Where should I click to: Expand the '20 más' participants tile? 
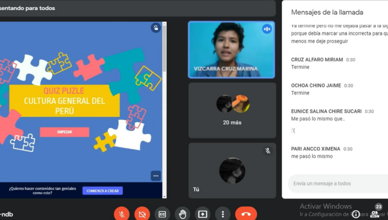232,110
